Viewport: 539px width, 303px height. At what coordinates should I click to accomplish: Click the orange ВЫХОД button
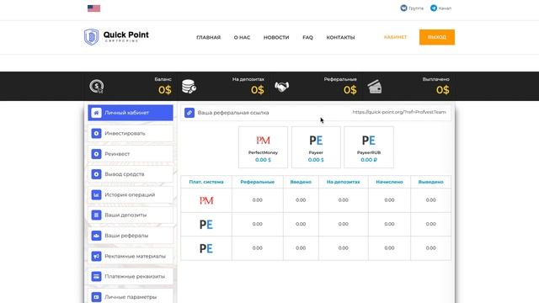coord(437,37)
